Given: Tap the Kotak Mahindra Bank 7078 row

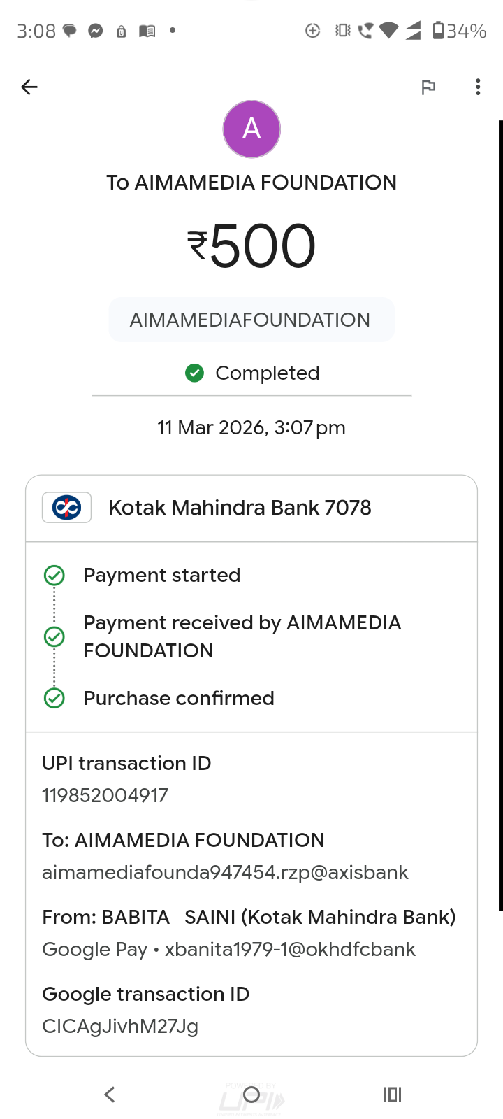Looking at the screenshot, I should click(240, 508).
